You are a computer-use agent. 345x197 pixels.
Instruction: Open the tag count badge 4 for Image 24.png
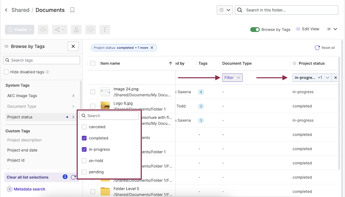click(201, 92)
